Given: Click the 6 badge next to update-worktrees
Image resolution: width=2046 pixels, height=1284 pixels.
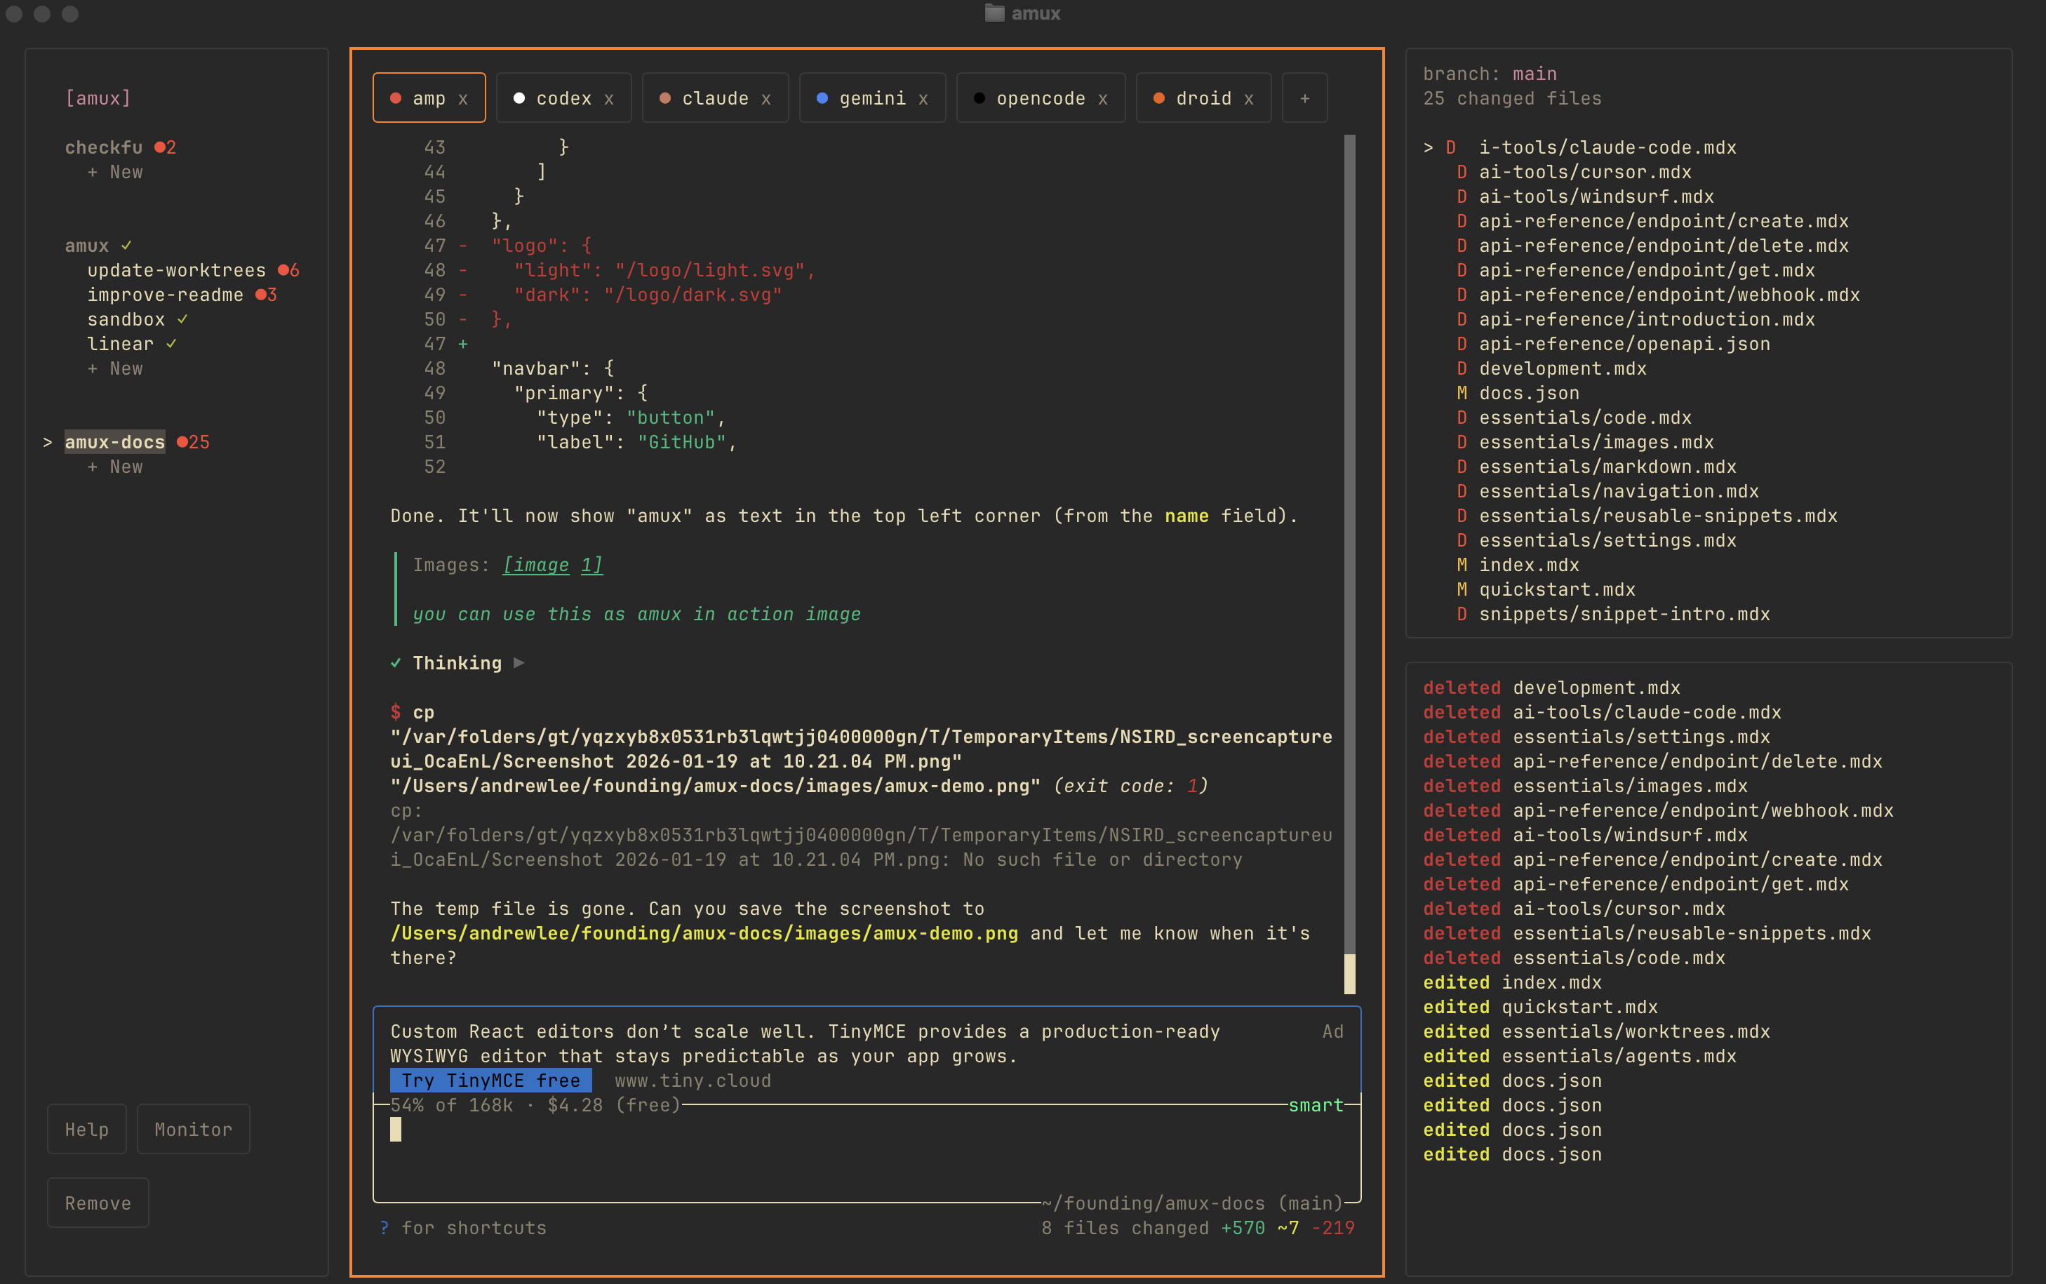Looking at the screenshot, I should coord(288,270).
